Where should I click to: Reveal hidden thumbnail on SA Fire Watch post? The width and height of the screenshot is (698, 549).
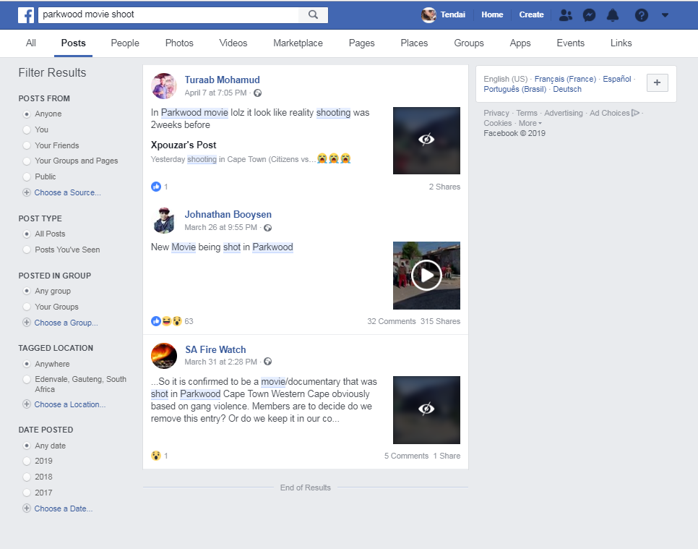[426, 410]
